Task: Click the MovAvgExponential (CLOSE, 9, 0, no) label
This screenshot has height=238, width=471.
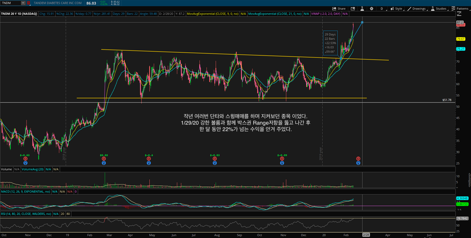Action: [x=212, y=14]
